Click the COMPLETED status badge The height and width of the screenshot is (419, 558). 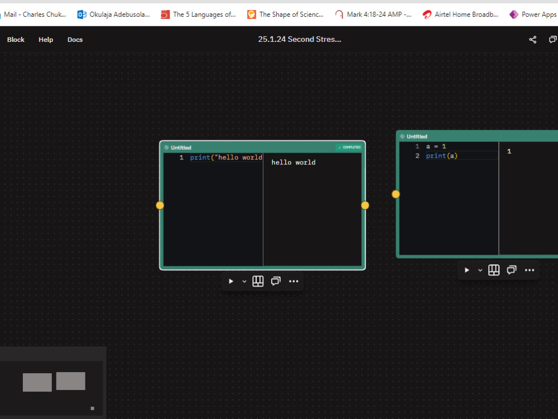[x=349, y=147]
